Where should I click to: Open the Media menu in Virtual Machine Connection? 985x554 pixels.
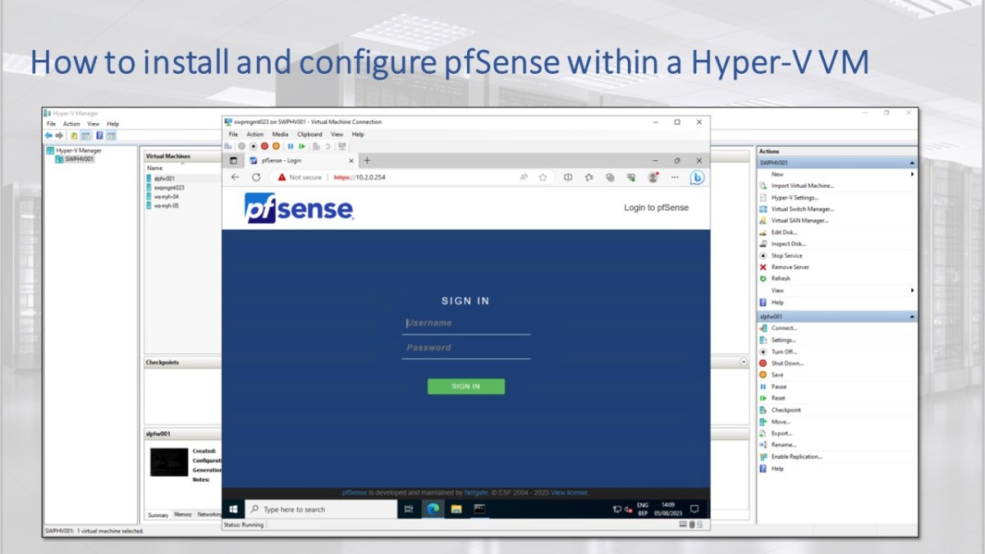(x=282, y=134)
